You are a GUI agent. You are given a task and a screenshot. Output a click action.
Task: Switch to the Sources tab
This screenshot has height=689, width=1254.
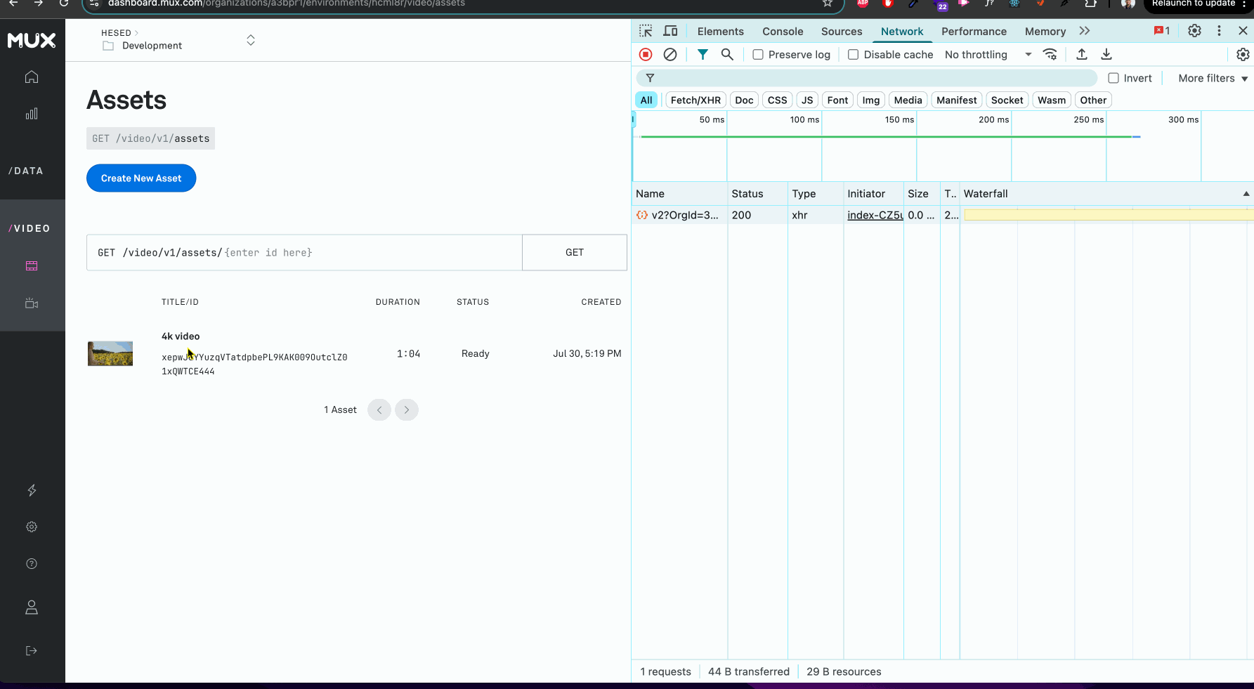842,32
